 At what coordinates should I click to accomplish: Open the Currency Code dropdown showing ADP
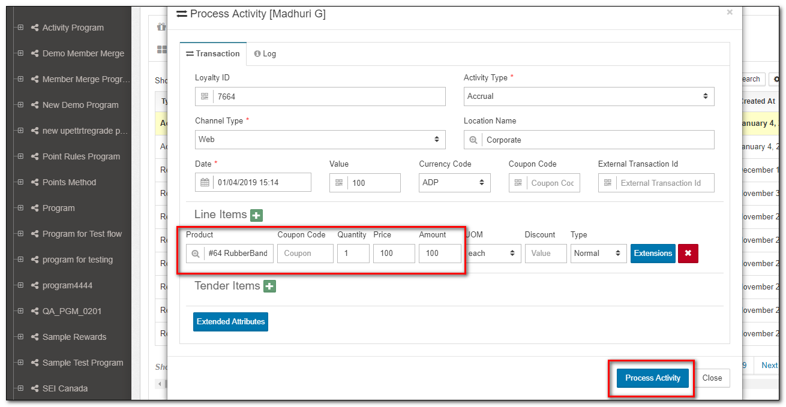(x=454, y=183)
